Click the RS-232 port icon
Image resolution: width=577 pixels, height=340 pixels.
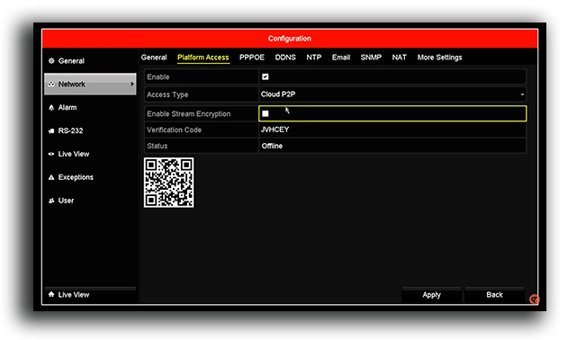click(51, 130)
